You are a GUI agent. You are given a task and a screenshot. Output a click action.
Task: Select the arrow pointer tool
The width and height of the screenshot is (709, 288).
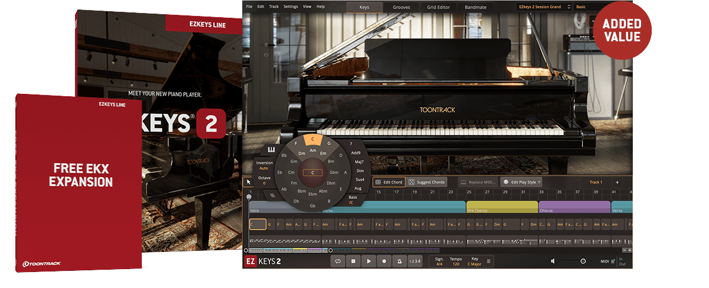[249, 182]
